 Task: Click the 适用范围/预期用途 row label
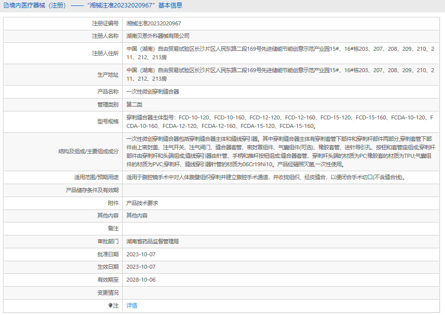[x=96, y=177]
